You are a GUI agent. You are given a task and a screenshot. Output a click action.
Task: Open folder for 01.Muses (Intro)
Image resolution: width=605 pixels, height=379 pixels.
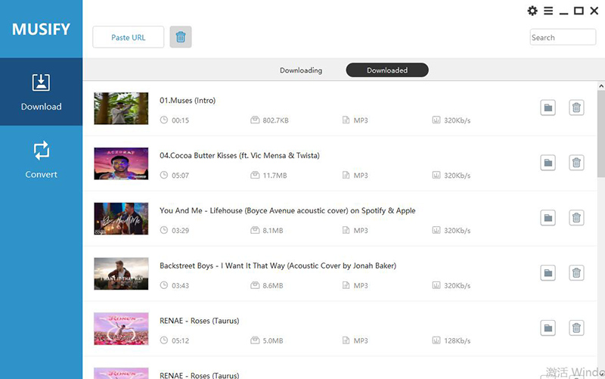548,107
